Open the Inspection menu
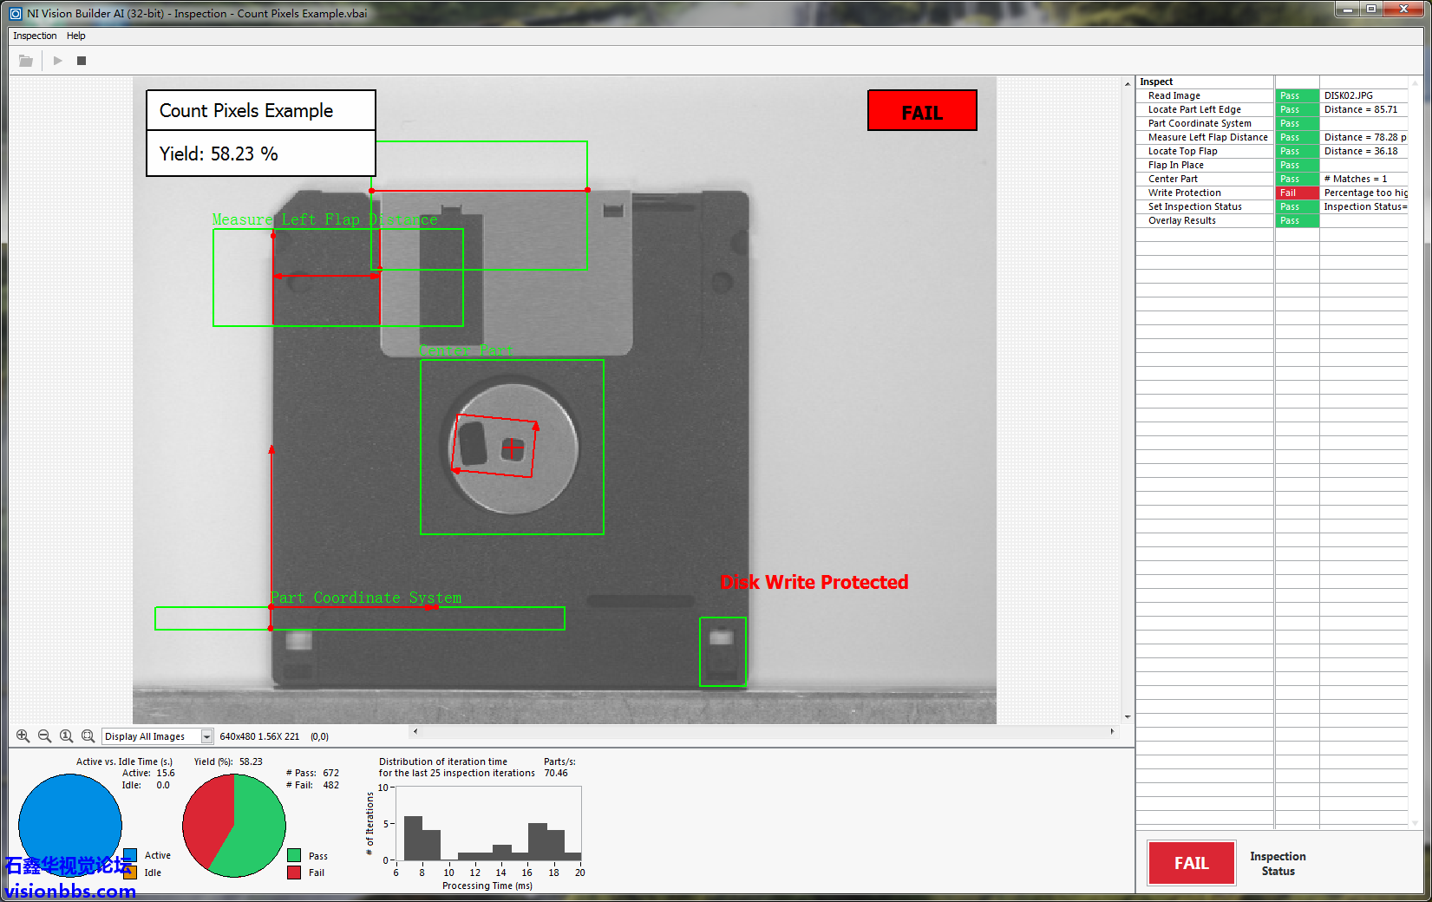The height and width of the screenshot is (902, 1432). coord(35,36)
